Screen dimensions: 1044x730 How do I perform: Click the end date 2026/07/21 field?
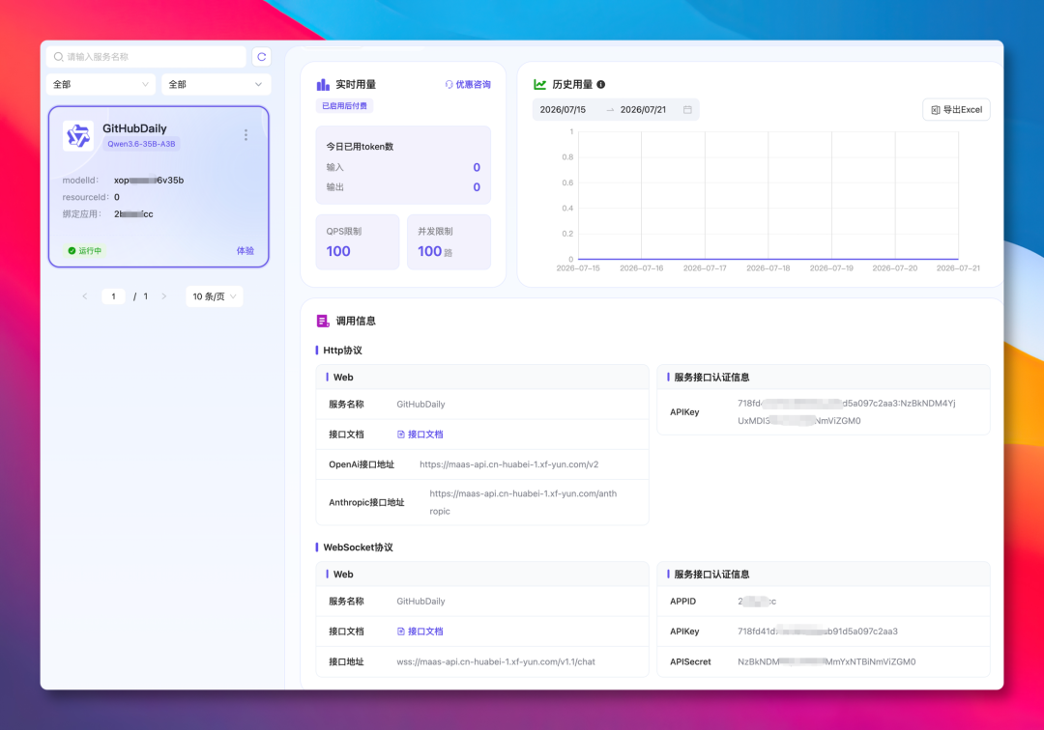pyautogui.click(x=643, y=110)
